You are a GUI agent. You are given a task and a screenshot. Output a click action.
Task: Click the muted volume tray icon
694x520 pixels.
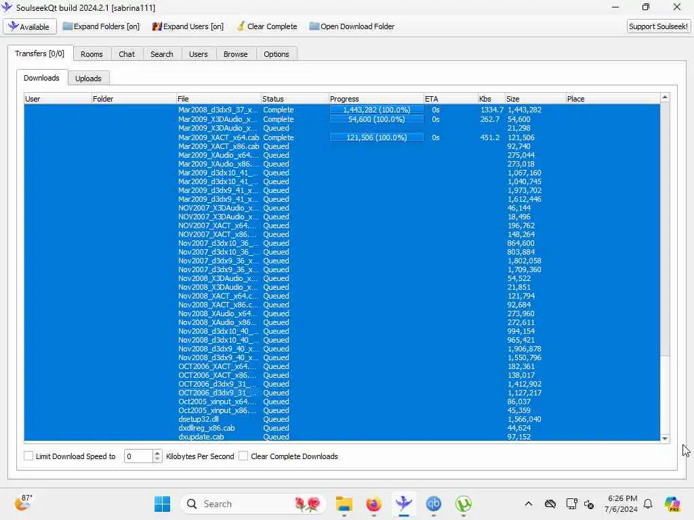pos(589,504)
